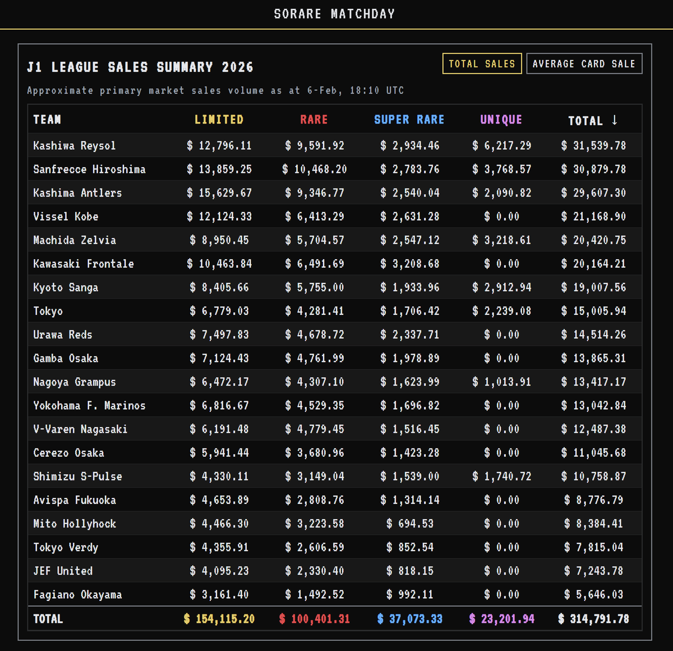Click the Rare grand total $ 100,401.31

coord(314,618)
